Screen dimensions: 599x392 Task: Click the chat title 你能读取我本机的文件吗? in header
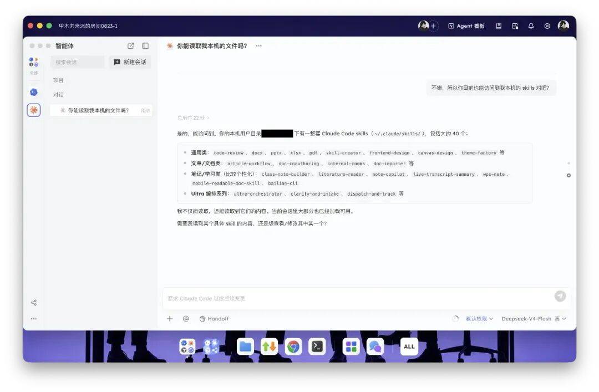[x=212, y=46]
